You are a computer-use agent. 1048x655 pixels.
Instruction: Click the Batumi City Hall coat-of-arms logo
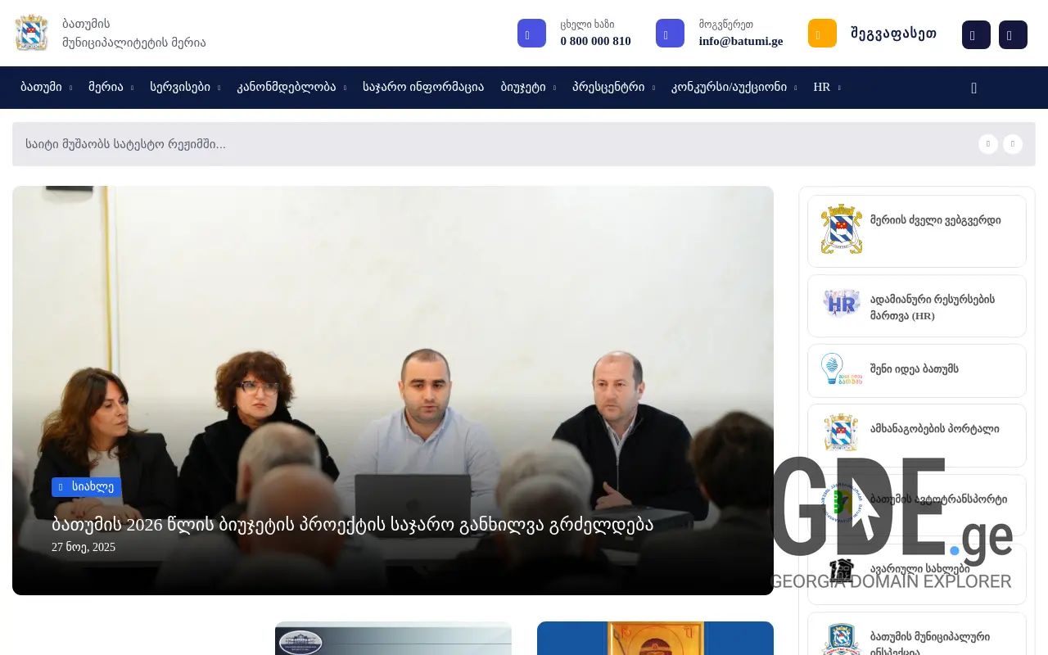(31, 33)
